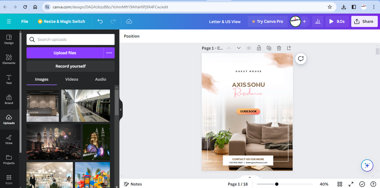Screen dimensions: 380x188
Task: Open the Elements panel in sidebar
Action: point(9,59)
